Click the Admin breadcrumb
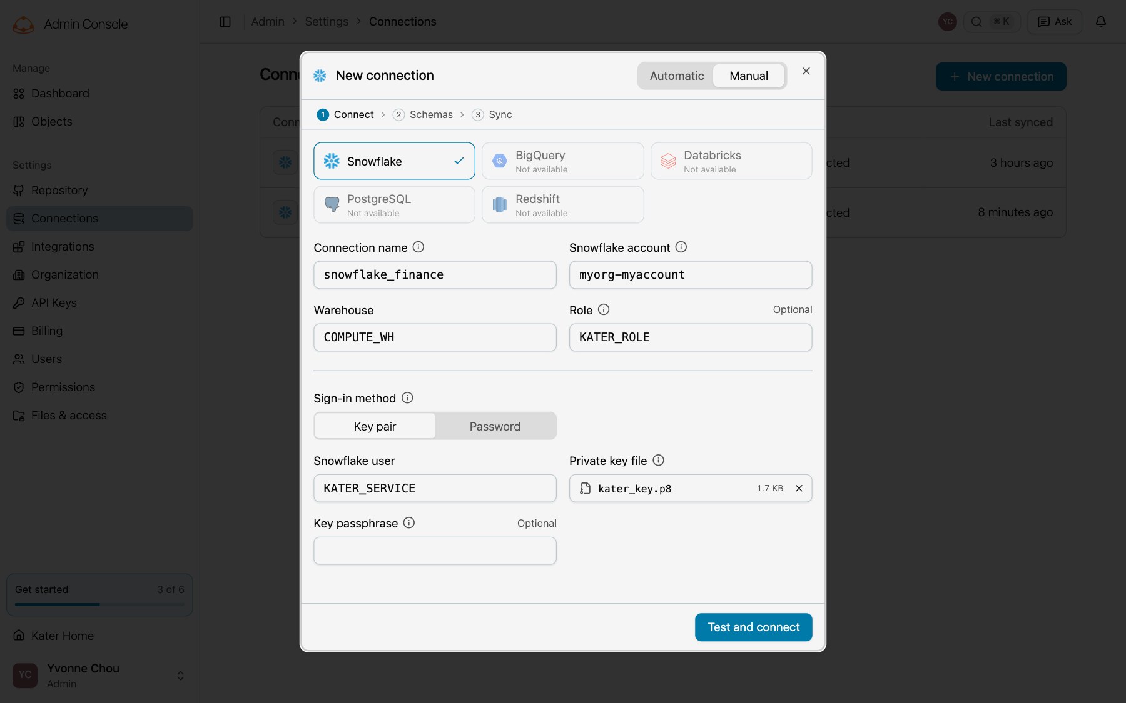 (x=268, y=22)
